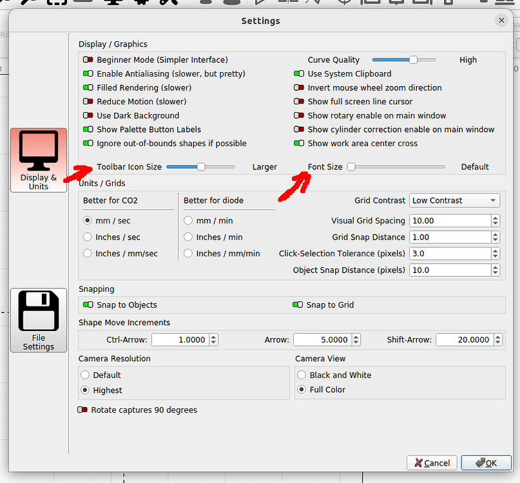
Task: Enable Beginner Mode (Simpler Interface)
Action: (x=87, y=60)
